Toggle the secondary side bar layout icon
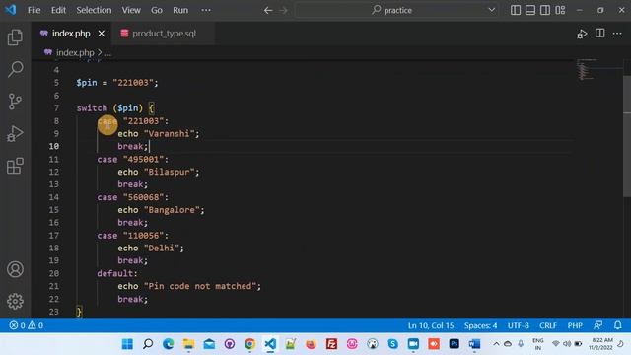 545,10
